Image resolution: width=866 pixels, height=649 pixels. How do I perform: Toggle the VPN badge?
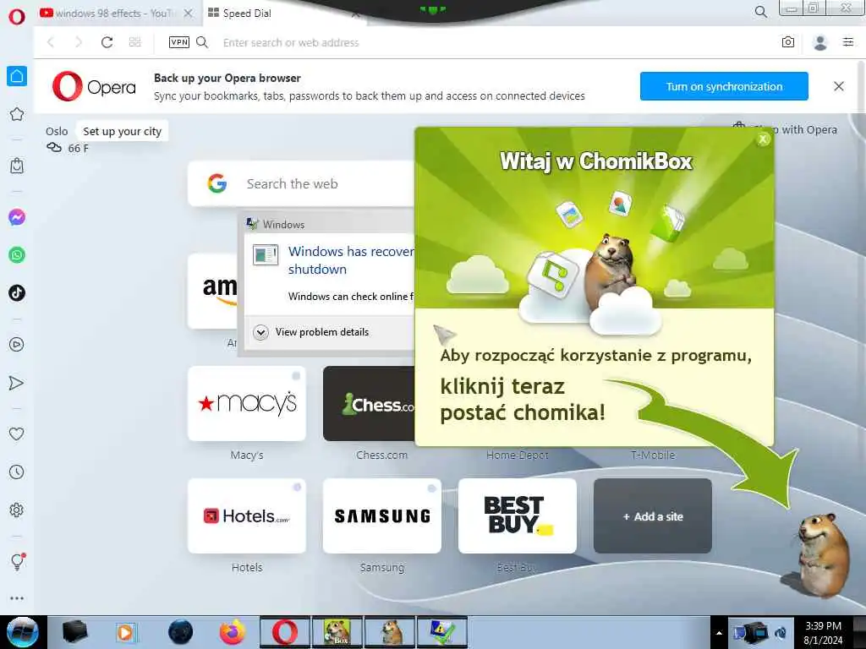tap(179, 42)
